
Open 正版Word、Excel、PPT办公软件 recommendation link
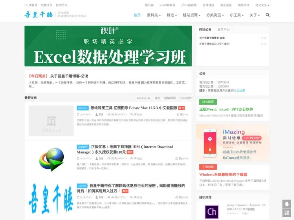[x=226, y=109]
